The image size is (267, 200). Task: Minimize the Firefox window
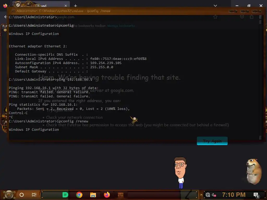pos(237,6)
